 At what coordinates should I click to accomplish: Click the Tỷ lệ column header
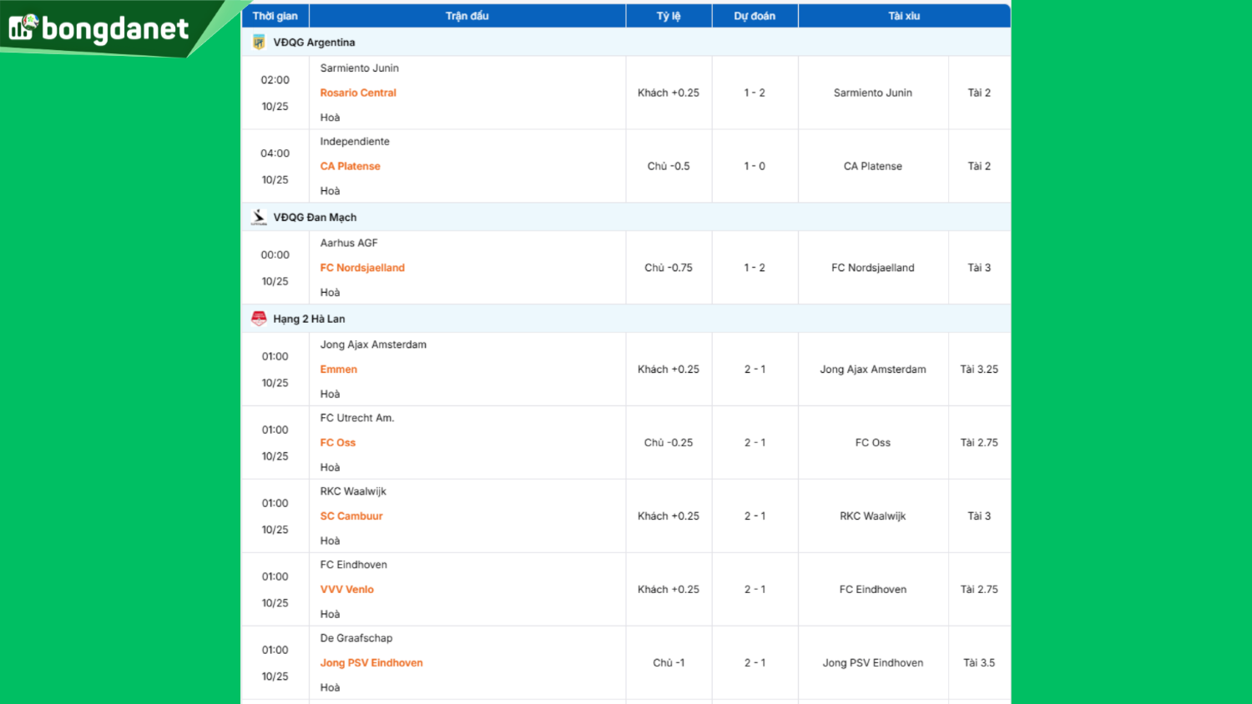click(668, 16)
